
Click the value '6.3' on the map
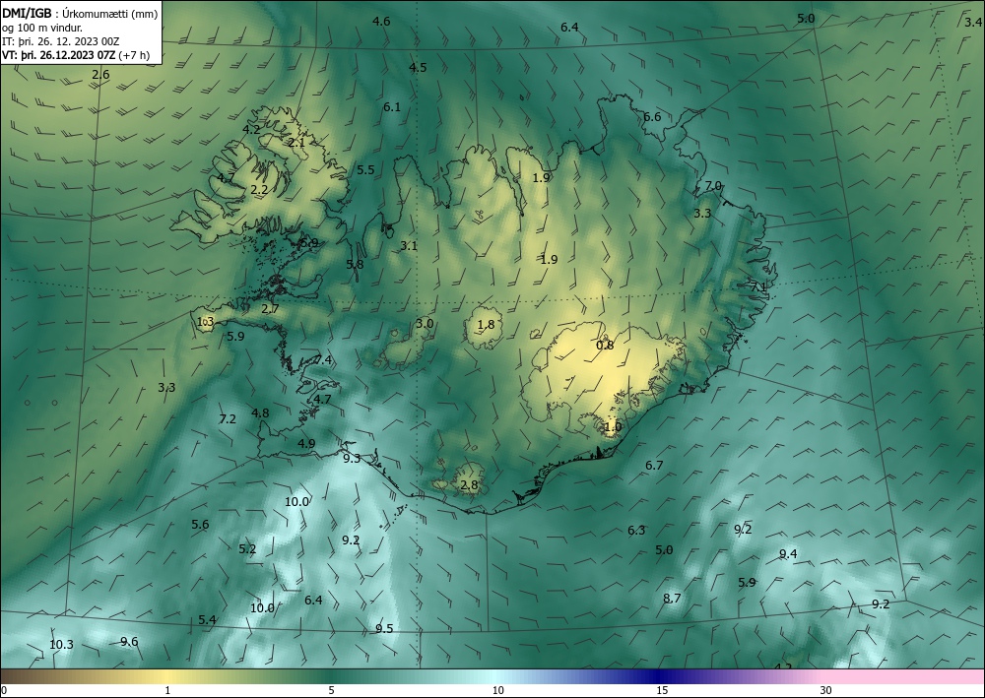pos(636,531)
